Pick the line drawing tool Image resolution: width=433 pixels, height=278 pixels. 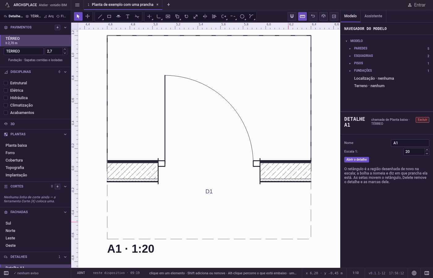100,16
